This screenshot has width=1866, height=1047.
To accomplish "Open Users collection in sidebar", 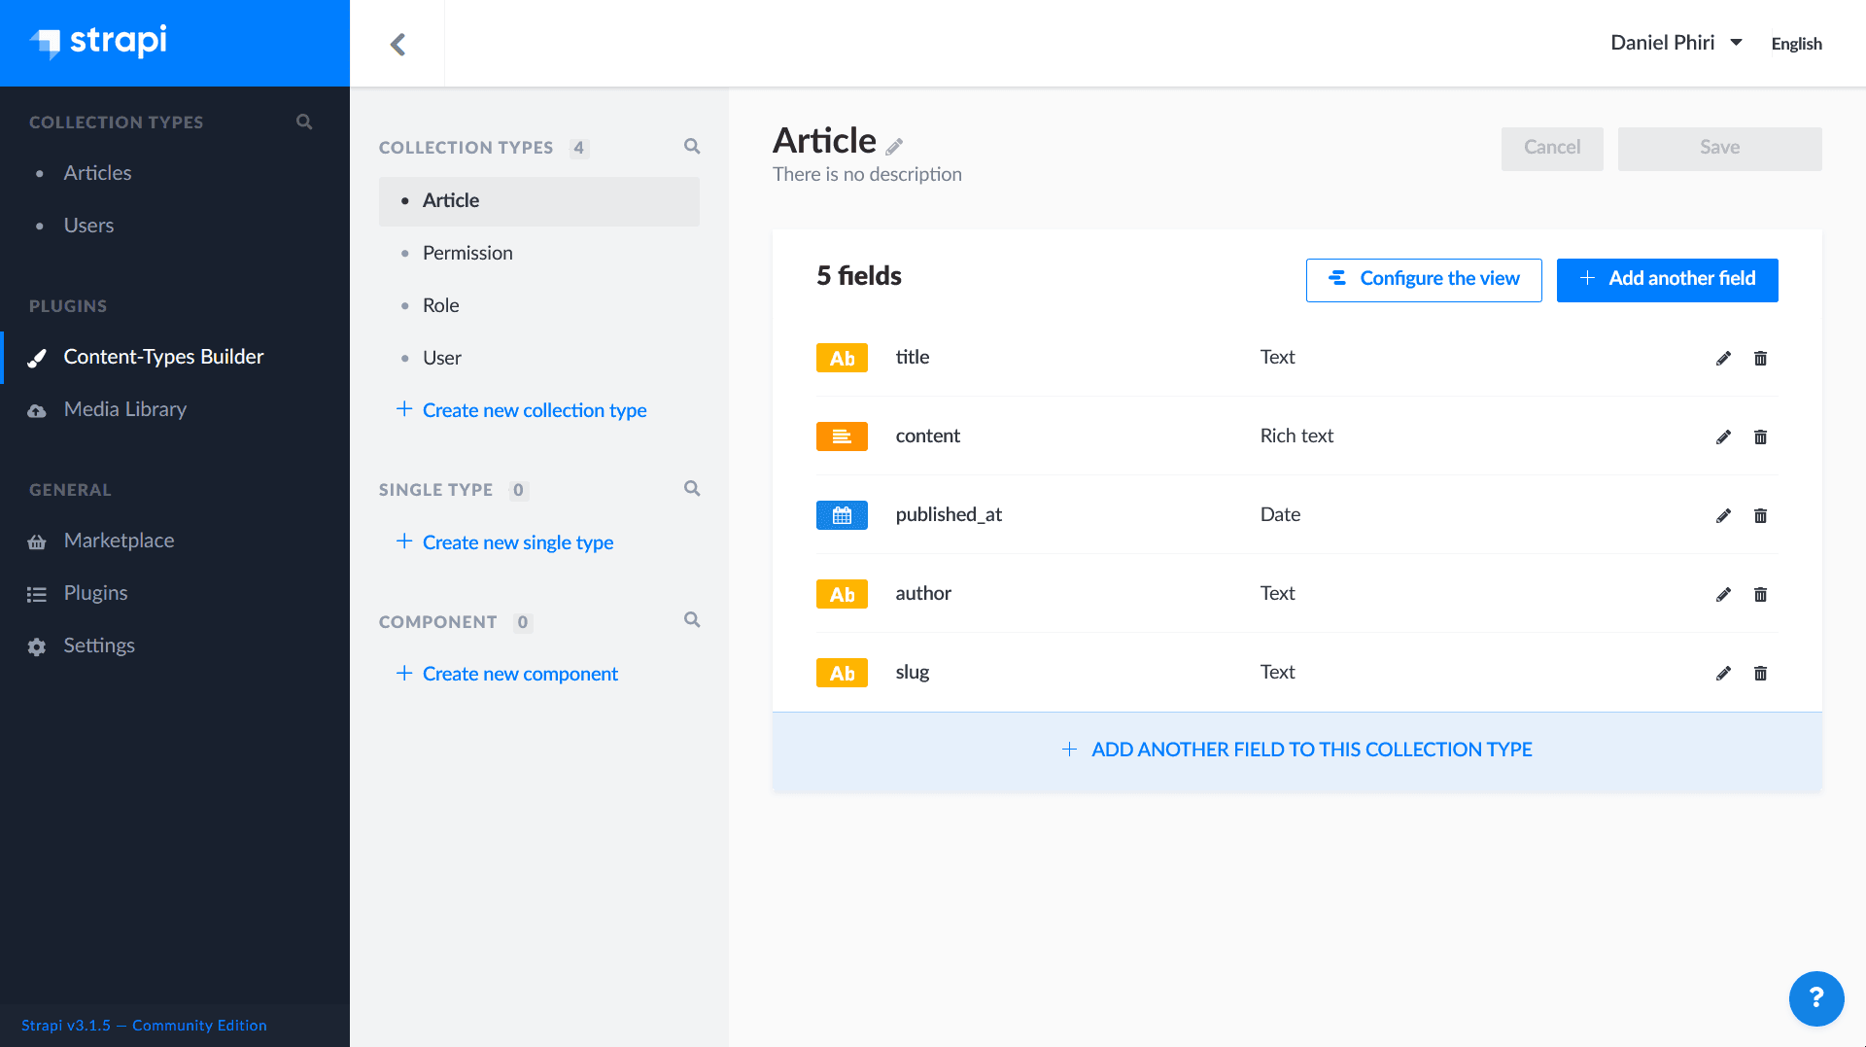I will 88,225.
